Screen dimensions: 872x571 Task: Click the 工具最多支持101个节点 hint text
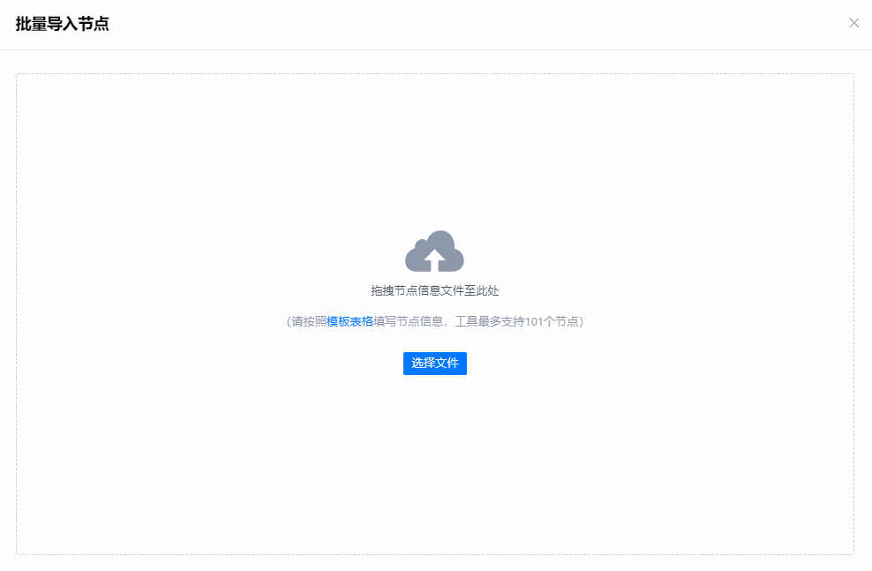(516, 321)
